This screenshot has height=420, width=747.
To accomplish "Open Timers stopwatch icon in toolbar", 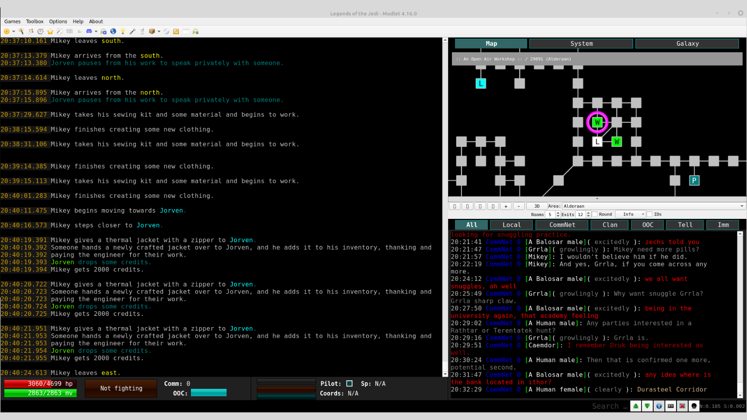I will point(41,31).
